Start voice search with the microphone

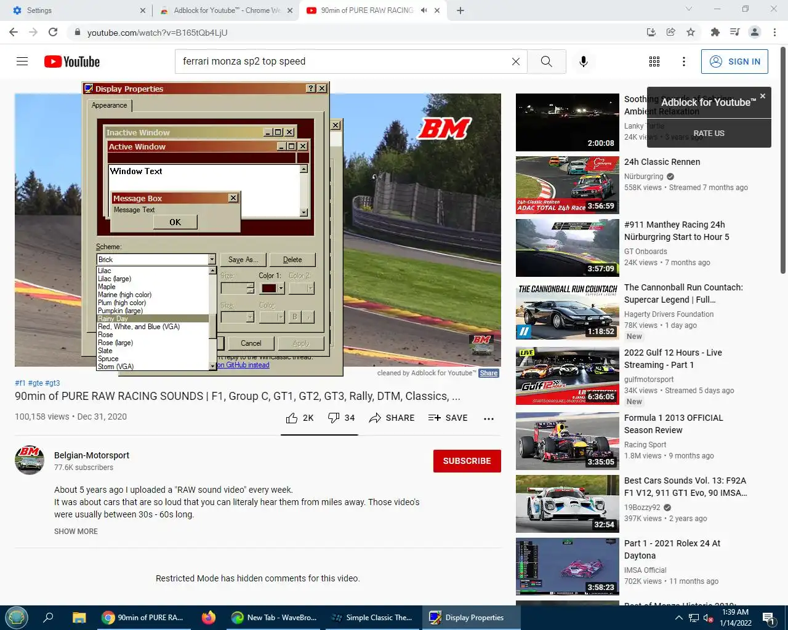coord(584,62)
